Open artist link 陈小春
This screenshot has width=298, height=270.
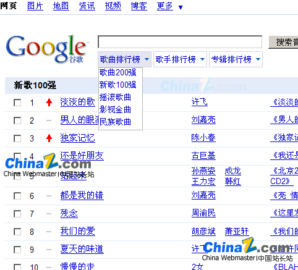(203, 138)
